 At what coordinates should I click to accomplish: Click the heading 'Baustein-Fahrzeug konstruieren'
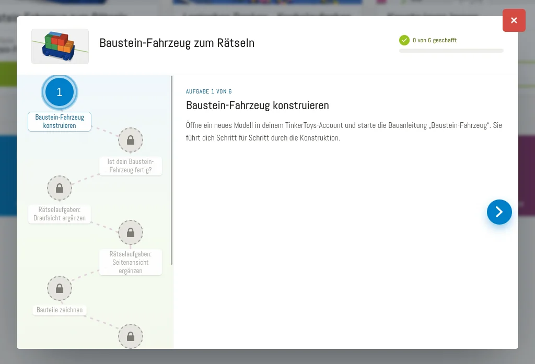coord(257,105)
